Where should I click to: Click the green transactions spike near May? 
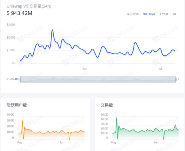tap(117, 118)
